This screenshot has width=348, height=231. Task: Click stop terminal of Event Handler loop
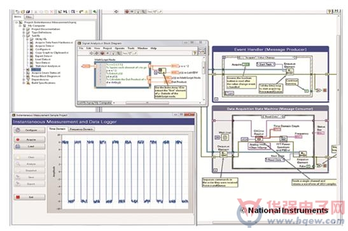pyautogui.click(x=324, y=90)
